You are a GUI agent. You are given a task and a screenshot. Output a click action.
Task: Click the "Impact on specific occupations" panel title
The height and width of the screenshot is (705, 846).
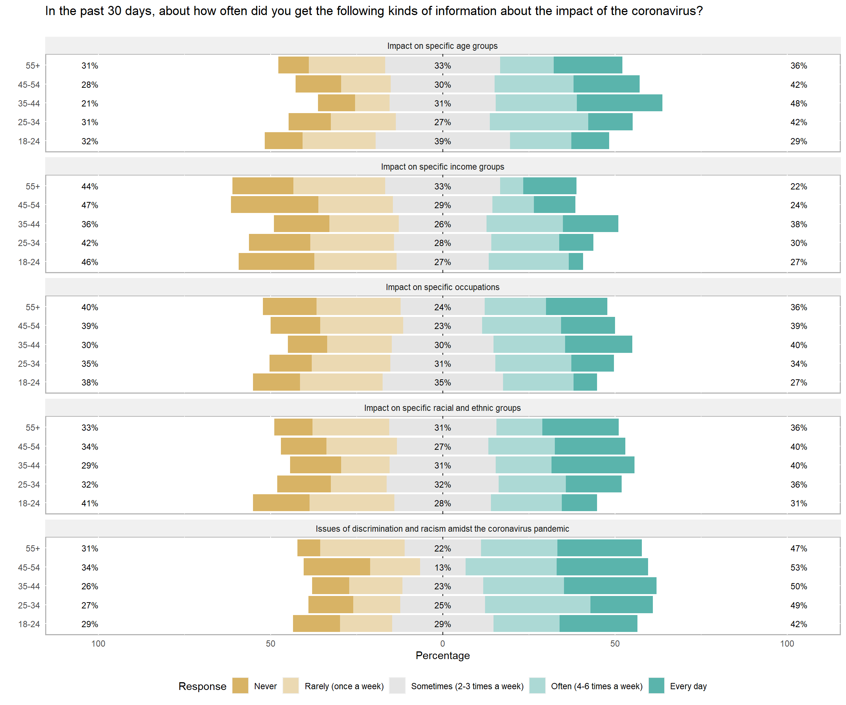click(442, 287)
